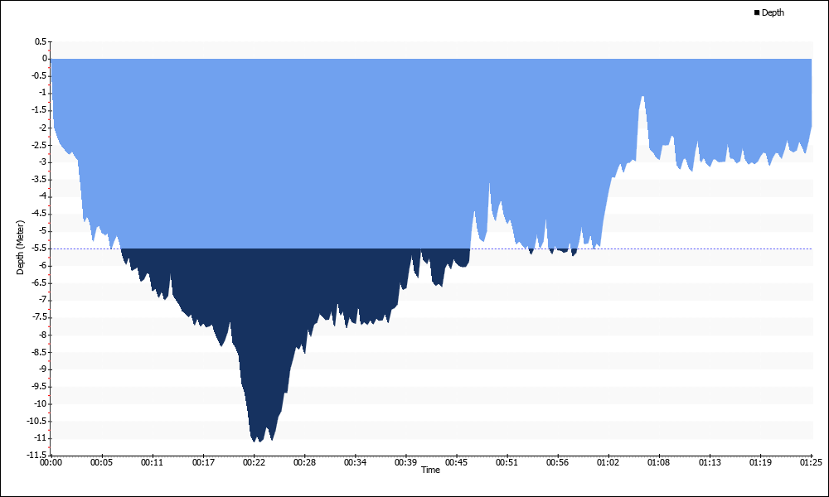Click the 00:11 time axis label
This screenshot has height=497, width=829.
coord(153,463)
